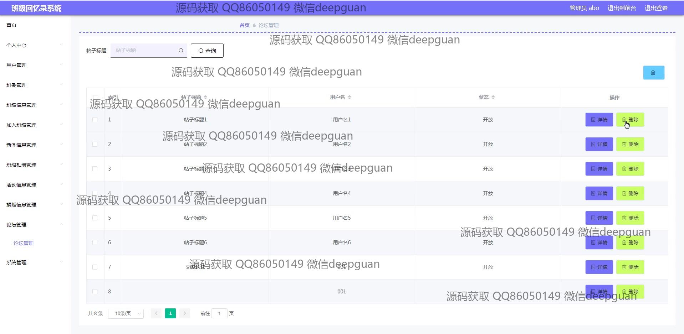Delete row 2 using the 删除 button
The height and width of the screenshot is (334, 684).
click(630, 144)
